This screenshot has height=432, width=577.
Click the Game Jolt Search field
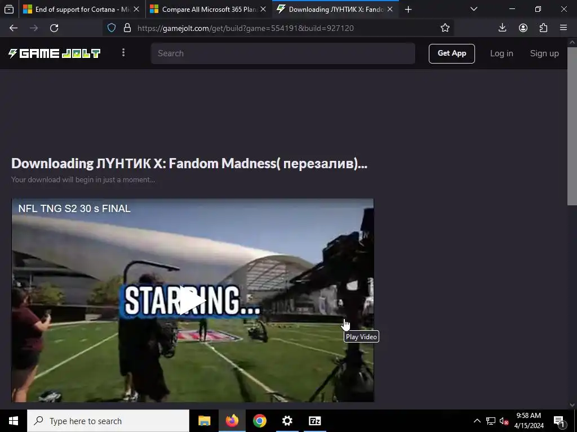tap(283, 53)
